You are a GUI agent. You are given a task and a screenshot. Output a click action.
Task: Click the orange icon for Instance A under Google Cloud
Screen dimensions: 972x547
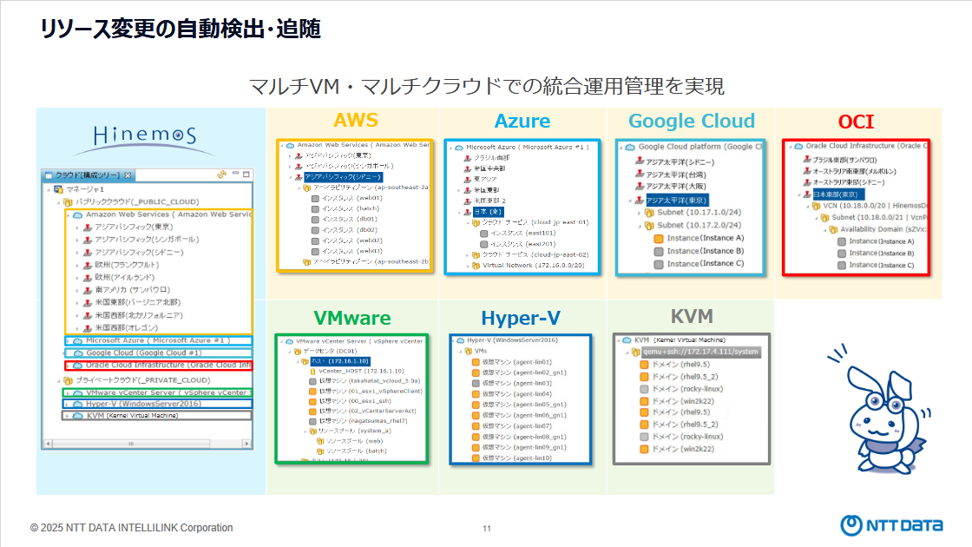tap(659, 239)
